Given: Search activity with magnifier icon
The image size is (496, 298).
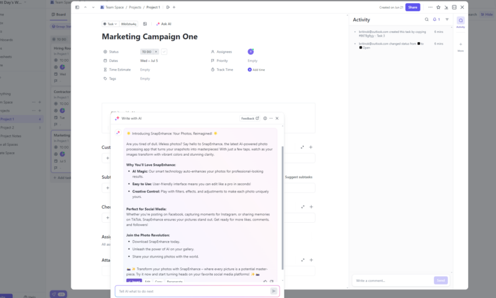Looking at the screenshot, I should [427, 20].
